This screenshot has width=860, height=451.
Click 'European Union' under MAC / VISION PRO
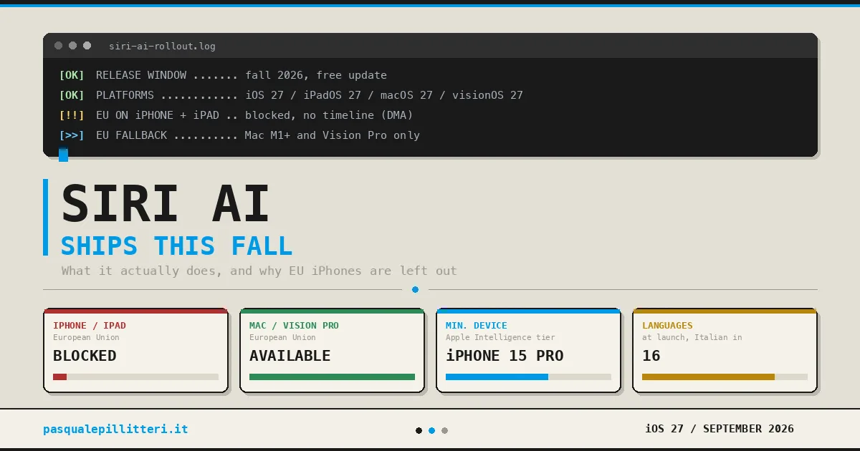(x=282, y=337)
